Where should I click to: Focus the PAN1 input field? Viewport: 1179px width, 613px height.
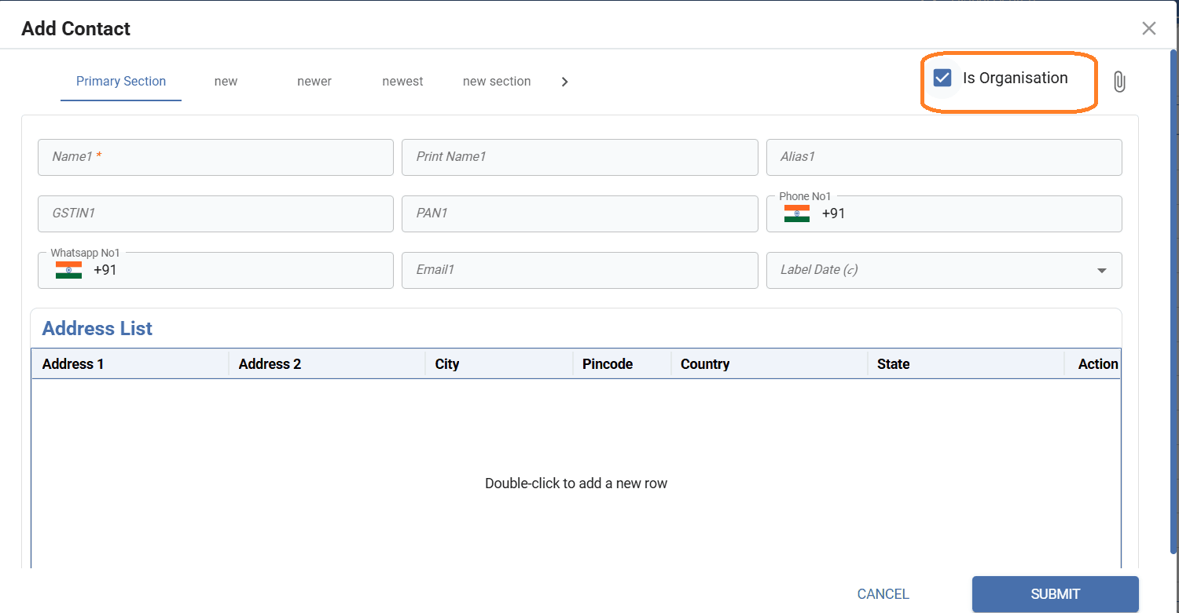pyautogui.click(x=579, y=213)
